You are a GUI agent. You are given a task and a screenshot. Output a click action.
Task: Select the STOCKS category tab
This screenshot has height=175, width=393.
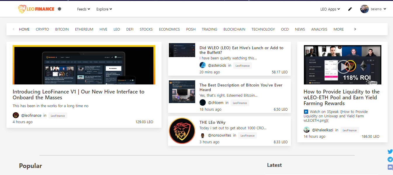(x=146, y=29)
